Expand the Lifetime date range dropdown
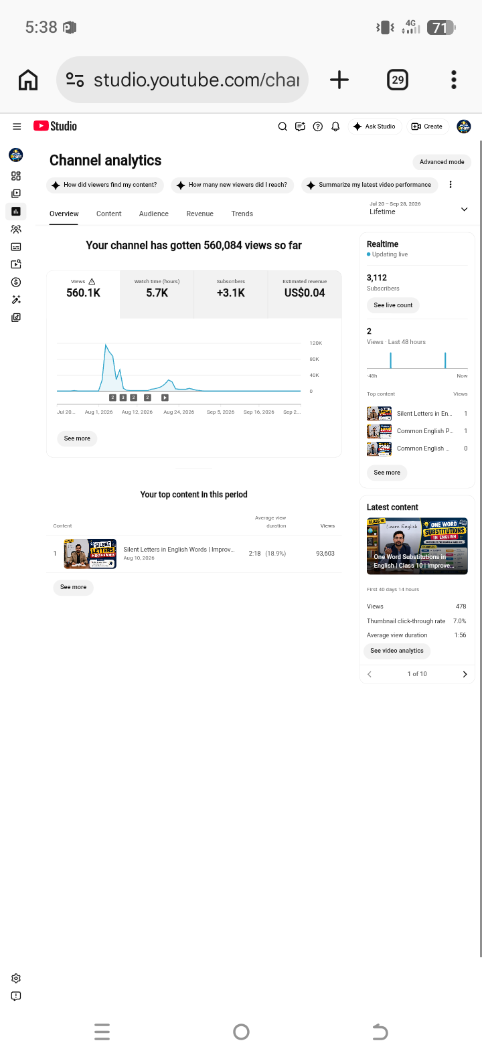482x1055 pixels. (x=418, y=208)
